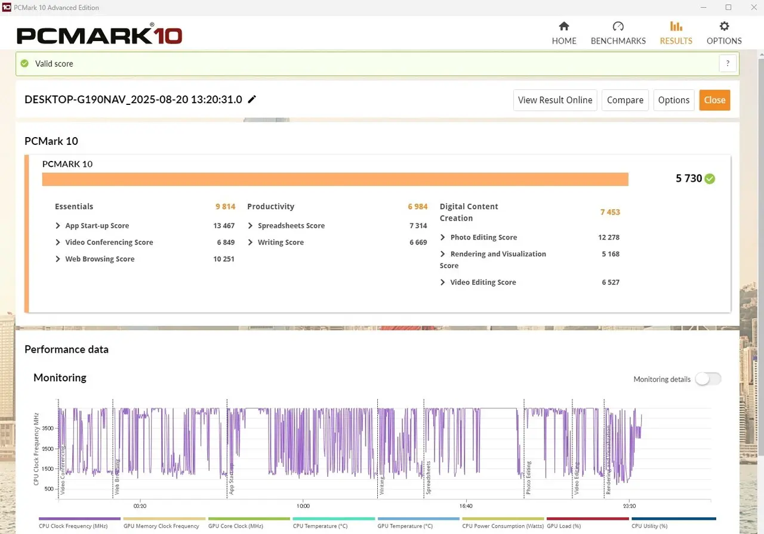Screen dimensions: 764x534
Task: Click the Home house icon
Action: pyautogui.click(x=563, y=26)
